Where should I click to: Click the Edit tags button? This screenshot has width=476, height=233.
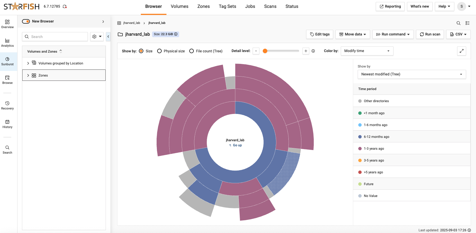pos(320,34)
